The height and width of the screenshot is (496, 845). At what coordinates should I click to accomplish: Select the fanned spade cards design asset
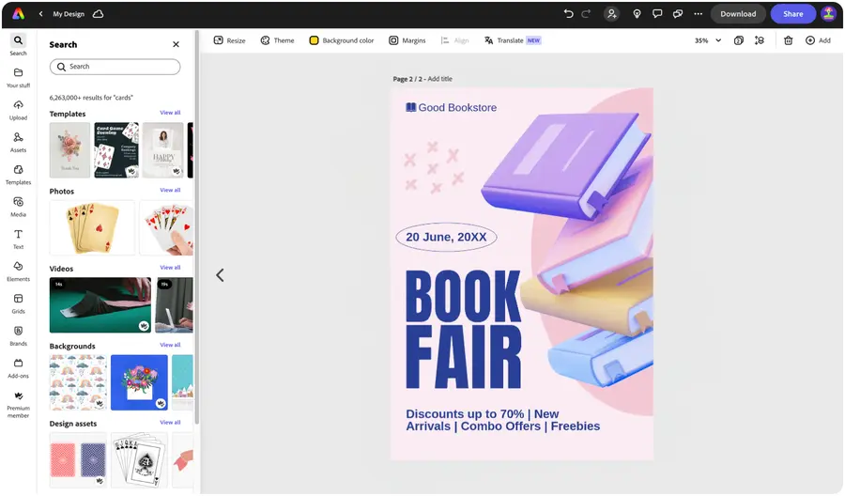coord(139,460)
